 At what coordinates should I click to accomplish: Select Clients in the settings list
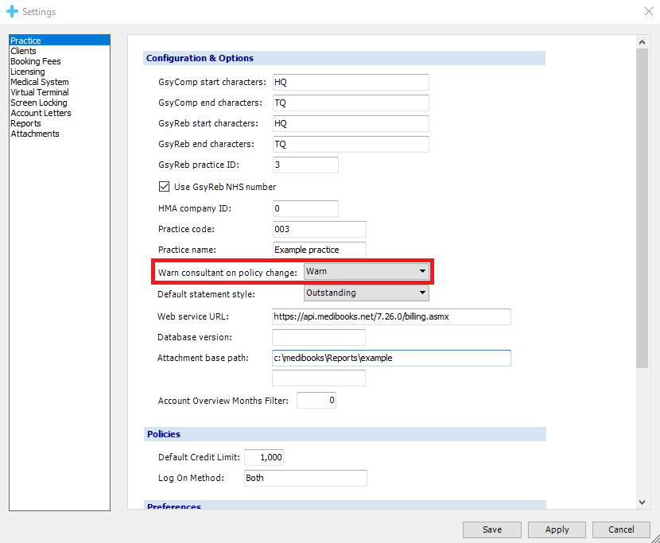click(x=23, y=51)
